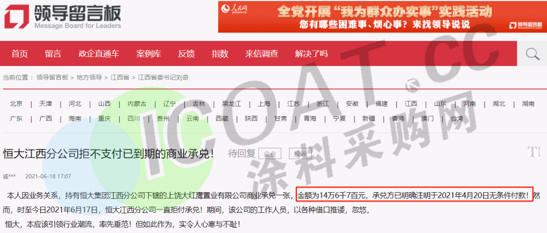Select 北京 in the province list
This screenshot has height=233, width=547.
point(16,104)
